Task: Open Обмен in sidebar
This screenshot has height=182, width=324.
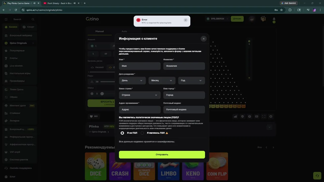Action: click(19, 97)
